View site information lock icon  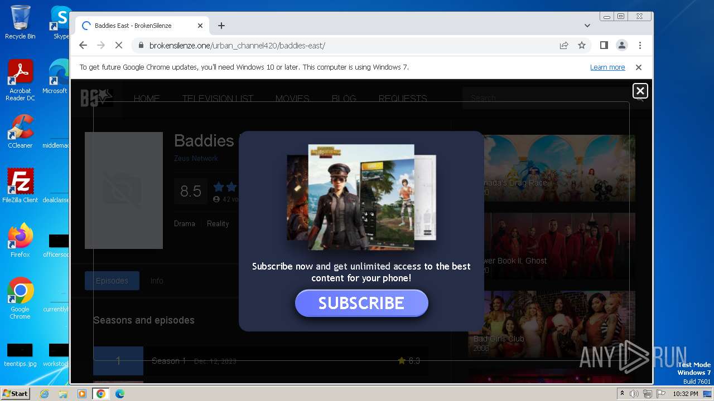(x=141, y=46)
